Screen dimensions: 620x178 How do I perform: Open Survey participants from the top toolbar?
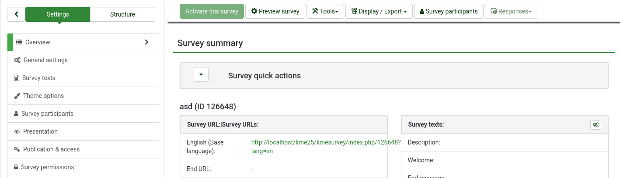[449, 11]
